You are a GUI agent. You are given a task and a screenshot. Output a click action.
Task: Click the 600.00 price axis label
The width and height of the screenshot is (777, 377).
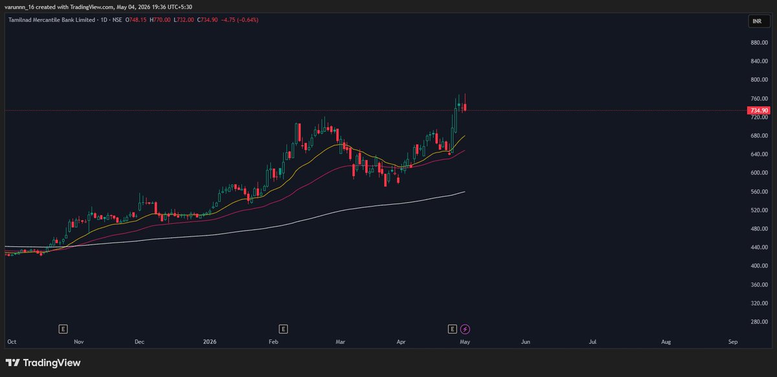pos(759,174)
